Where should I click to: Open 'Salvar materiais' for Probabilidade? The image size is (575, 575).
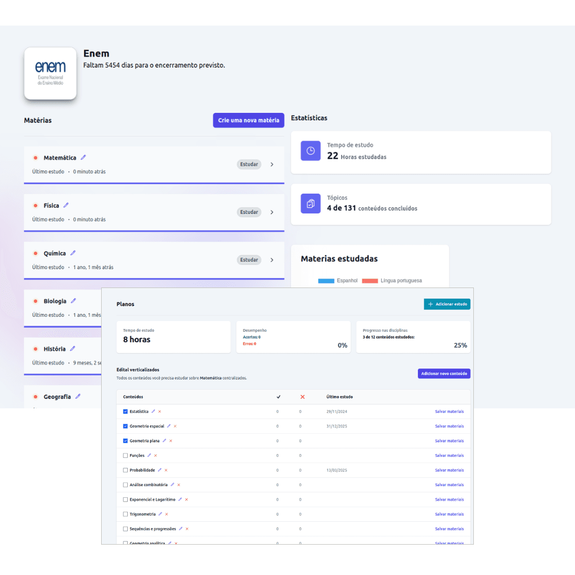click(x=449, y=470)
